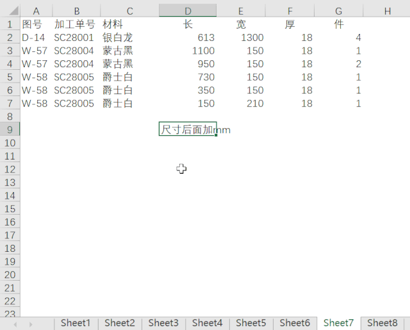Select column D header
The width and height of the screenshot is (410, 330).
(x=188, y=11)
